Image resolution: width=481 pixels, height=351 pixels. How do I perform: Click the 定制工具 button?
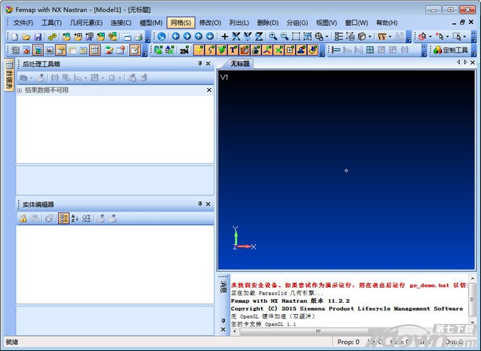451,50
